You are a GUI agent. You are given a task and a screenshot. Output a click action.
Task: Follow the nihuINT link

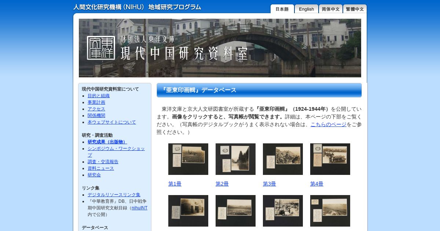click(x=139, y=208)
